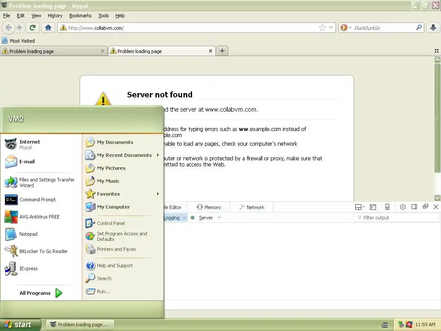The width and height of the screenshot is (441, 331).
Task: Close the second Problem loading page tab
Action: pos(210,51)
